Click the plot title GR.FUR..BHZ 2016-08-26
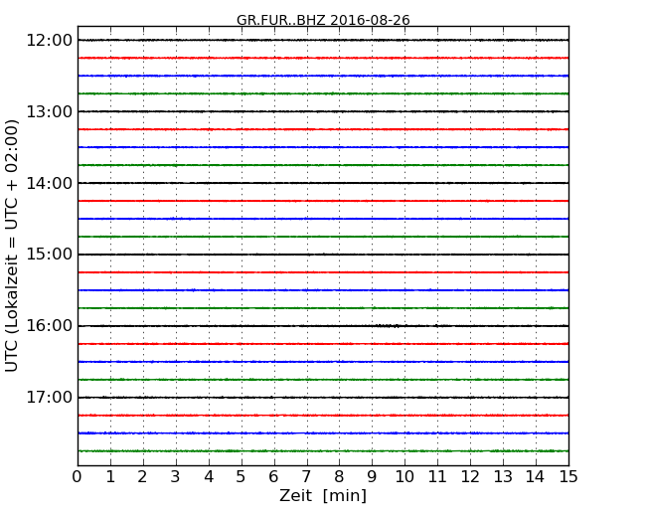This screenshot has width=646, height=517. point(323,20)
